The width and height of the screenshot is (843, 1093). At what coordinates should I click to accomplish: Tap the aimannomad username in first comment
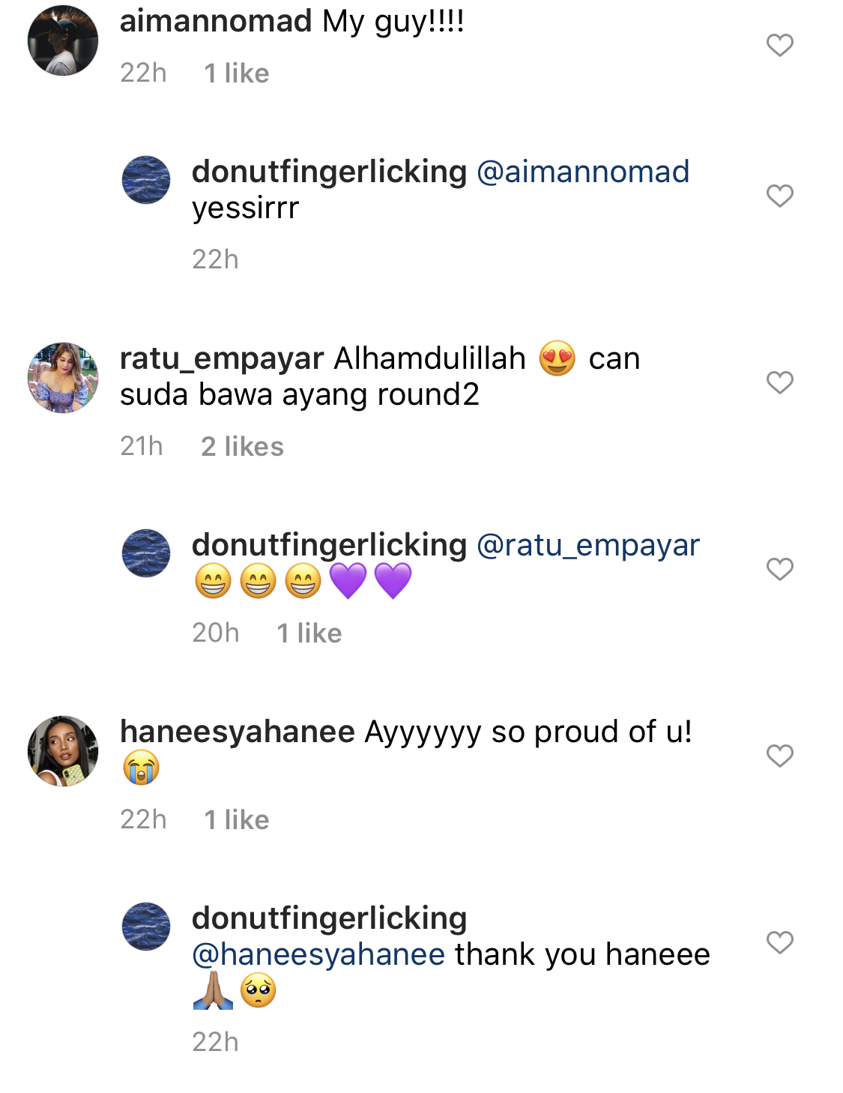[x=216, y=21]
